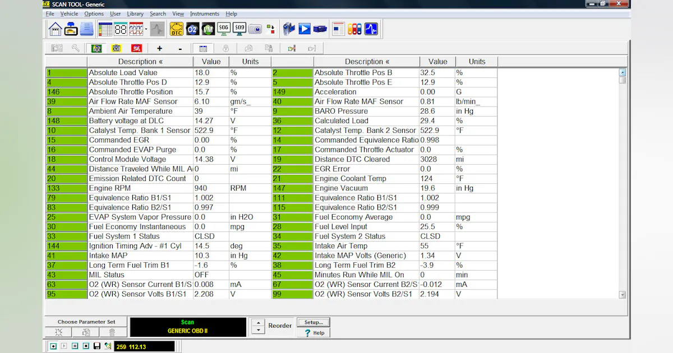Click the blue play movie icon
This screenshot has width=673, height=353.
[x=305, y=29]
